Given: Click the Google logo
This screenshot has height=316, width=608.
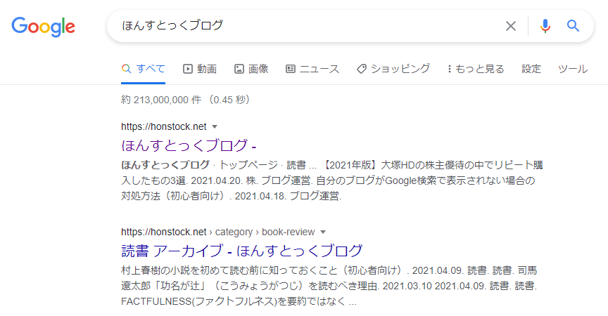Looking at the screenshot, I should point(43,27).
